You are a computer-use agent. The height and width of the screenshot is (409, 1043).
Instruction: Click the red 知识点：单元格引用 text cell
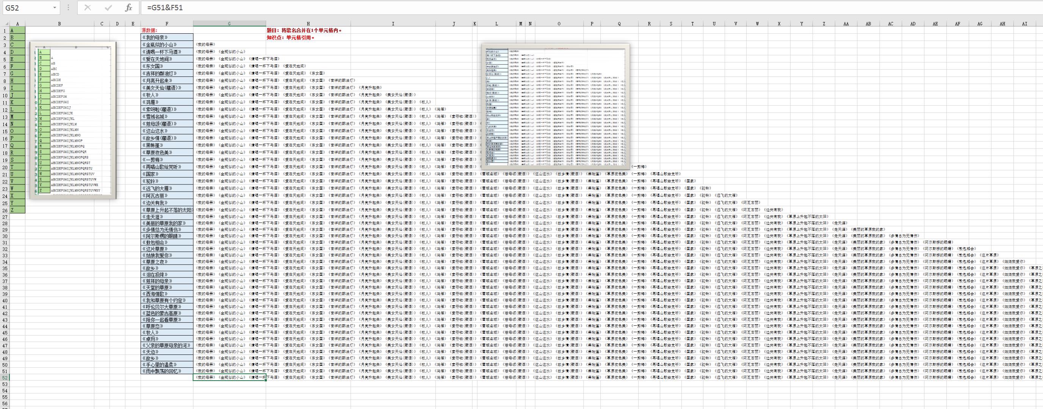(x=290, y=37)
